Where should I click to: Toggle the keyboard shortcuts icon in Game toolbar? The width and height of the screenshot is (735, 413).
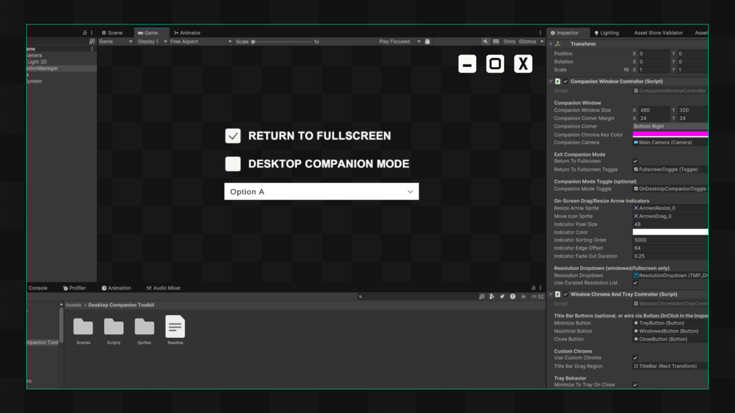pos(496,42)
